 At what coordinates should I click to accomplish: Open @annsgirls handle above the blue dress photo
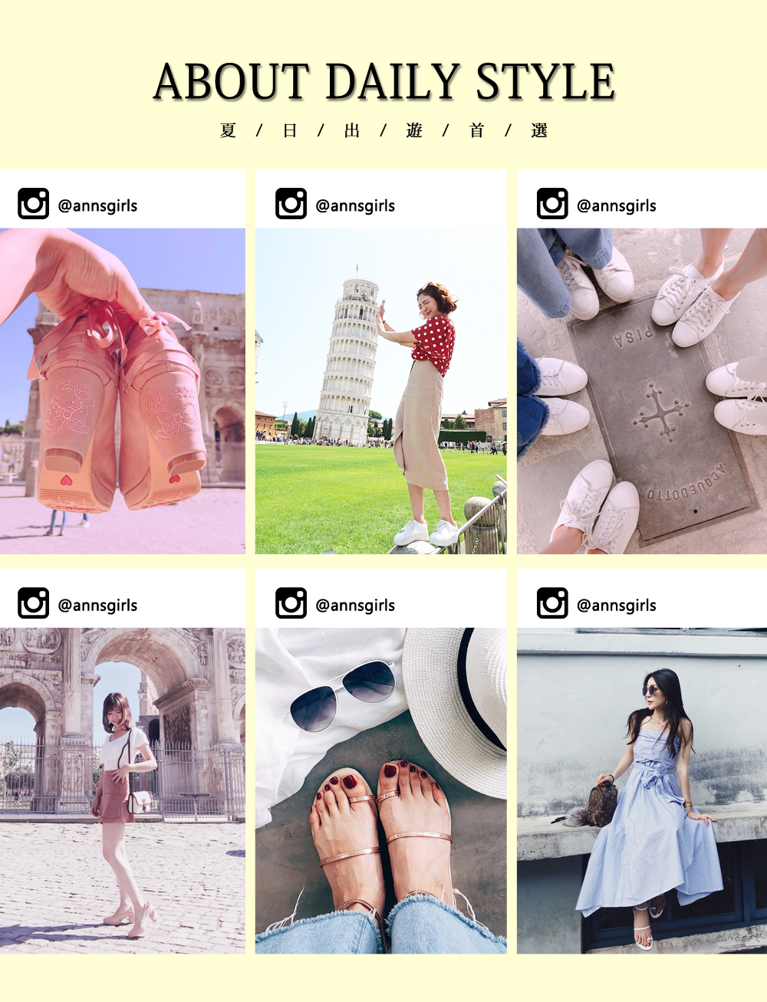coord(617,605)
